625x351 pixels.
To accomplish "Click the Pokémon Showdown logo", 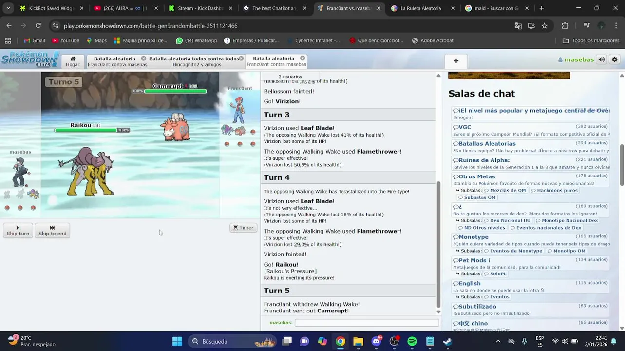I will click(30, 59).
